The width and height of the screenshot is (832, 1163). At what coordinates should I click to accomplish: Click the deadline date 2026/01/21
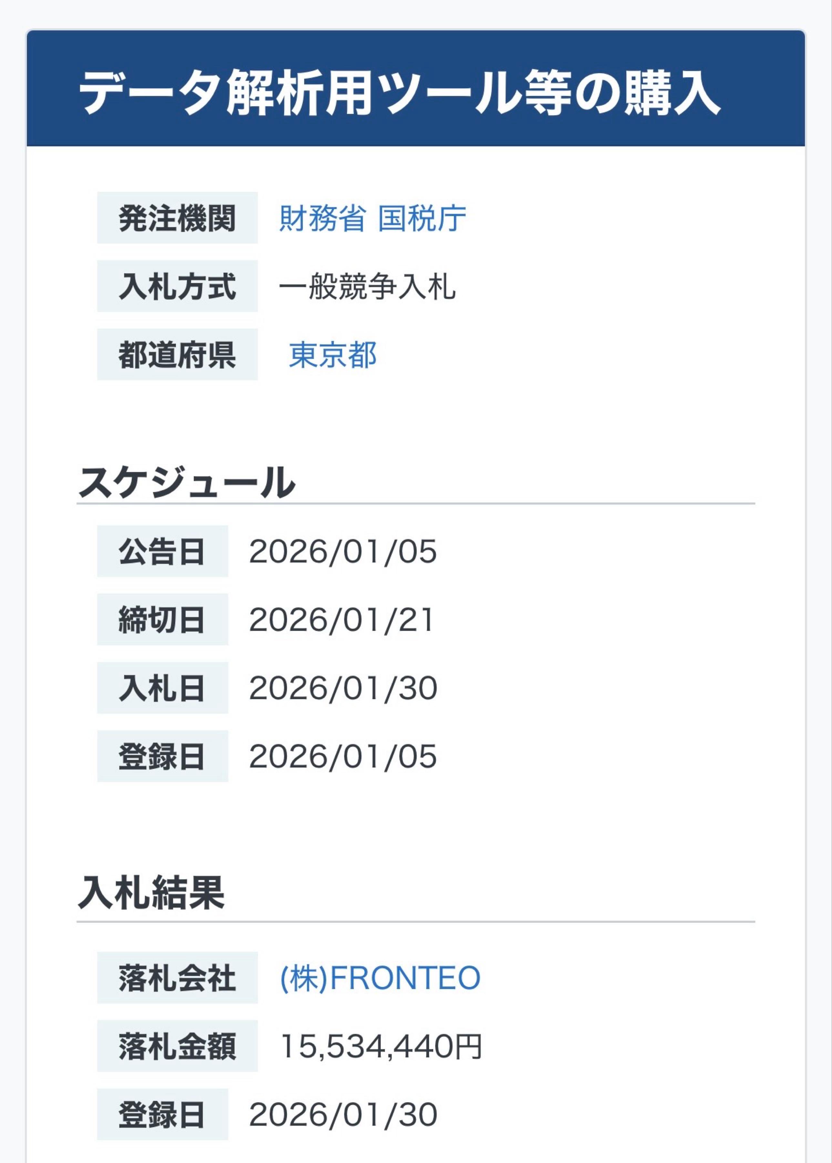coord(342,620)
